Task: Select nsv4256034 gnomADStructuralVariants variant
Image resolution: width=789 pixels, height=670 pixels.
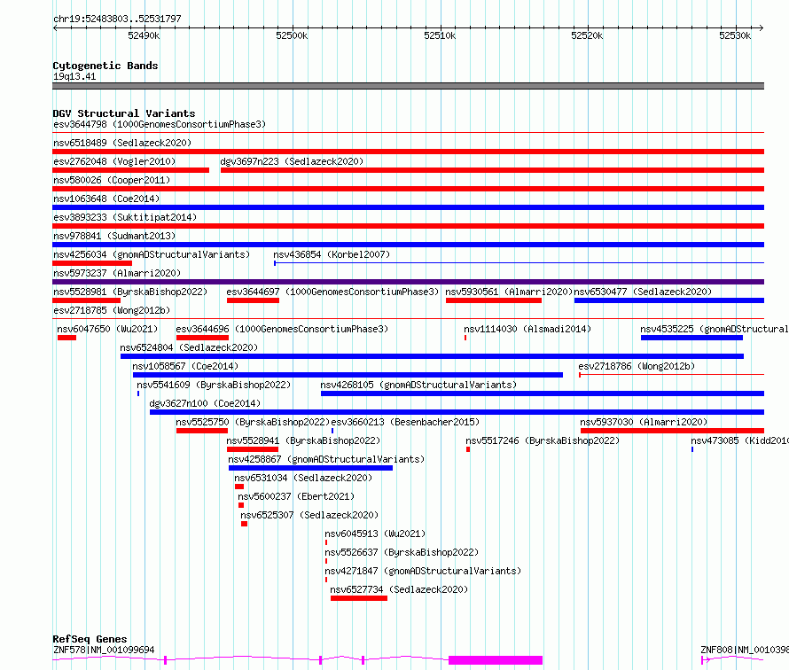Action: coord(92,263)
